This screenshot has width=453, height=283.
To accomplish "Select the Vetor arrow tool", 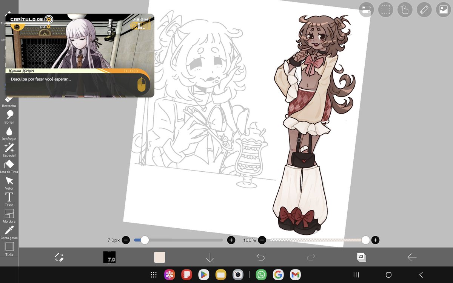I will click(9, 183).
